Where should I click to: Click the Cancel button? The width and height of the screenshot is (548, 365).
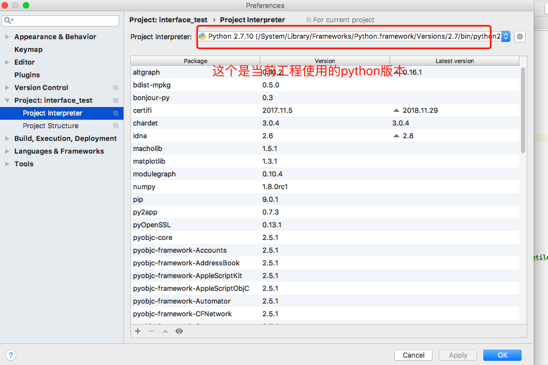coord(413,355)
